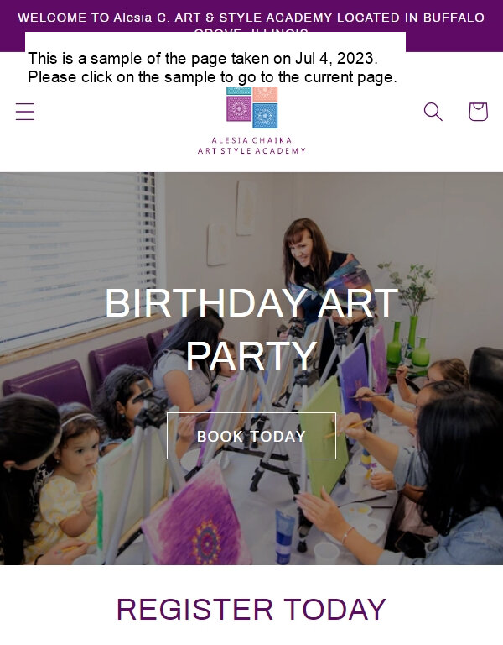The width and height of the screenshot is (503, 645).
Task: View the shopping cart bag
Action: tap(478, 112)
